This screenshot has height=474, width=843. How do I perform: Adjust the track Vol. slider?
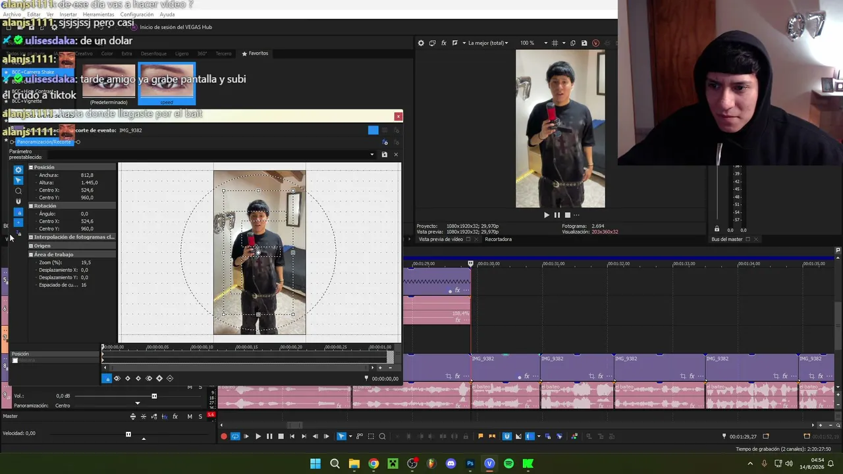[x=154, y=396]
